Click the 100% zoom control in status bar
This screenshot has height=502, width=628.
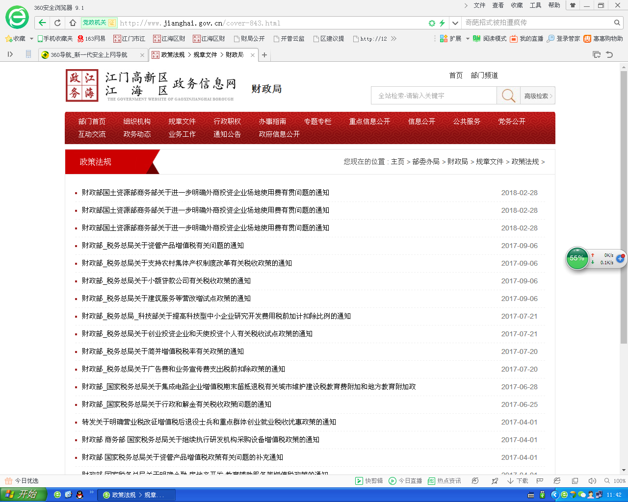pos(615,481)
